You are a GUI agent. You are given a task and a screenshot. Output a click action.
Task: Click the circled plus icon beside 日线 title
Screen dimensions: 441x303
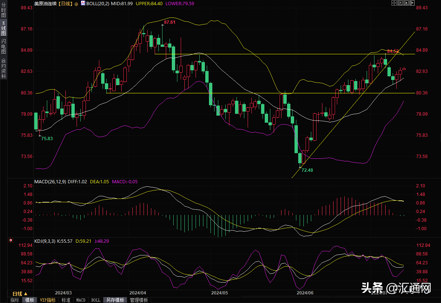tap(76, 4)
